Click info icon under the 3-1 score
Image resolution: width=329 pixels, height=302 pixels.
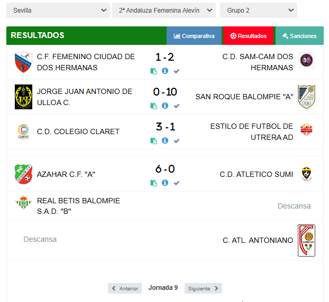[165, 140]
